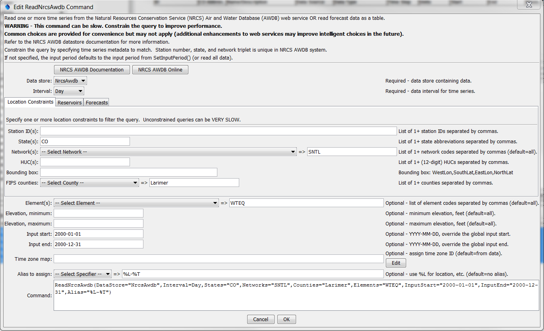Switch to the Location Constraints tab
Image resolution: width=544 pixels, height=331 pixels.
click(x=30, y=102)
